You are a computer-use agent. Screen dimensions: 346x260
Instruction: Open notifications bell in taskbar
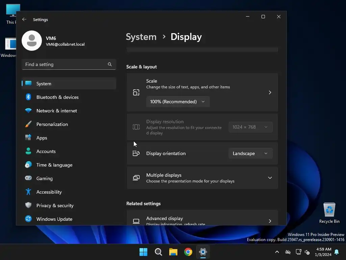point(337,252)
